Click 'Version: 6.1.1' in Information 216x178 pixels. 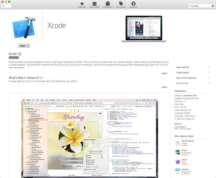(180, 101)
